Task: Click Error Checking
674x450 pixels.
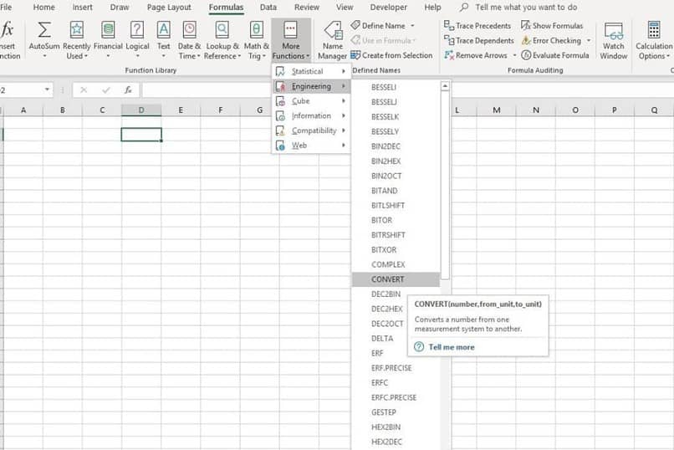Action: [x=551, y=40]
